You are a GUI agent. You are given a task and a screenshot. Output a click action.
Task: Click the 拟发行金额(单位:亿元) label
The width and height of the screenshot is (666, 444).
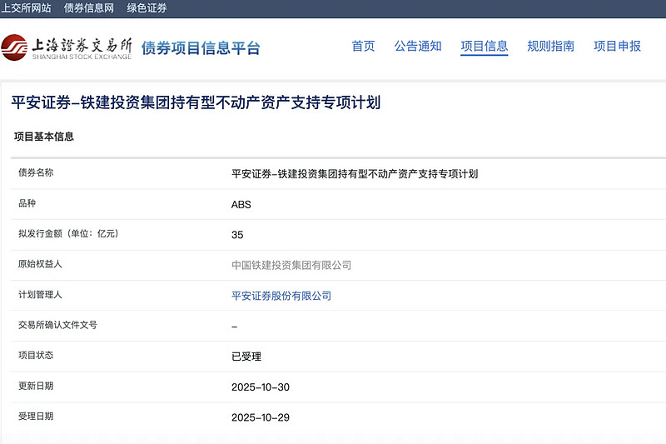pyautogui.click(x=68, y=233)
